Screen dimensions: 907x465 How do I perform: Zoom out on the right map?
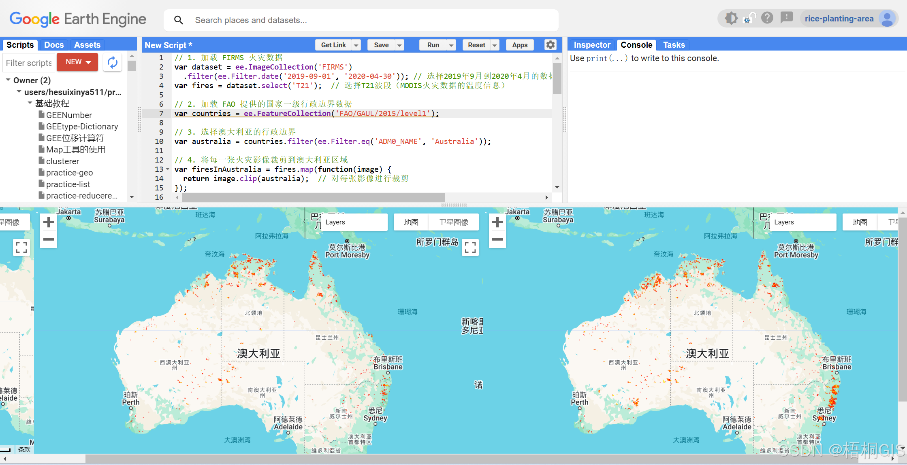point(497,239)
